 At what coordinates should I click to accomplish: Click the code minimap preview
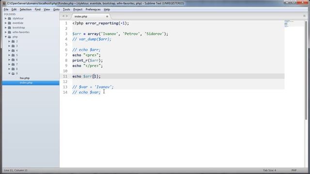[x=289, y=23]
